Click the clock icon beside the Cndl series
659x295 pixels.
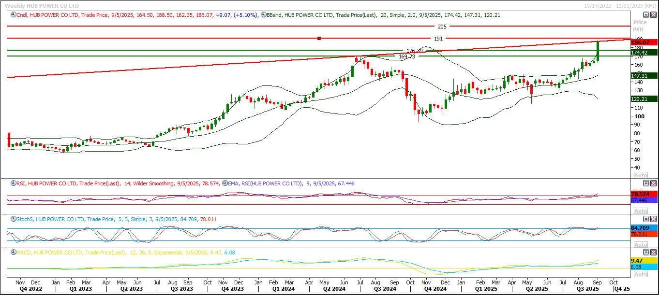(13, 15)
